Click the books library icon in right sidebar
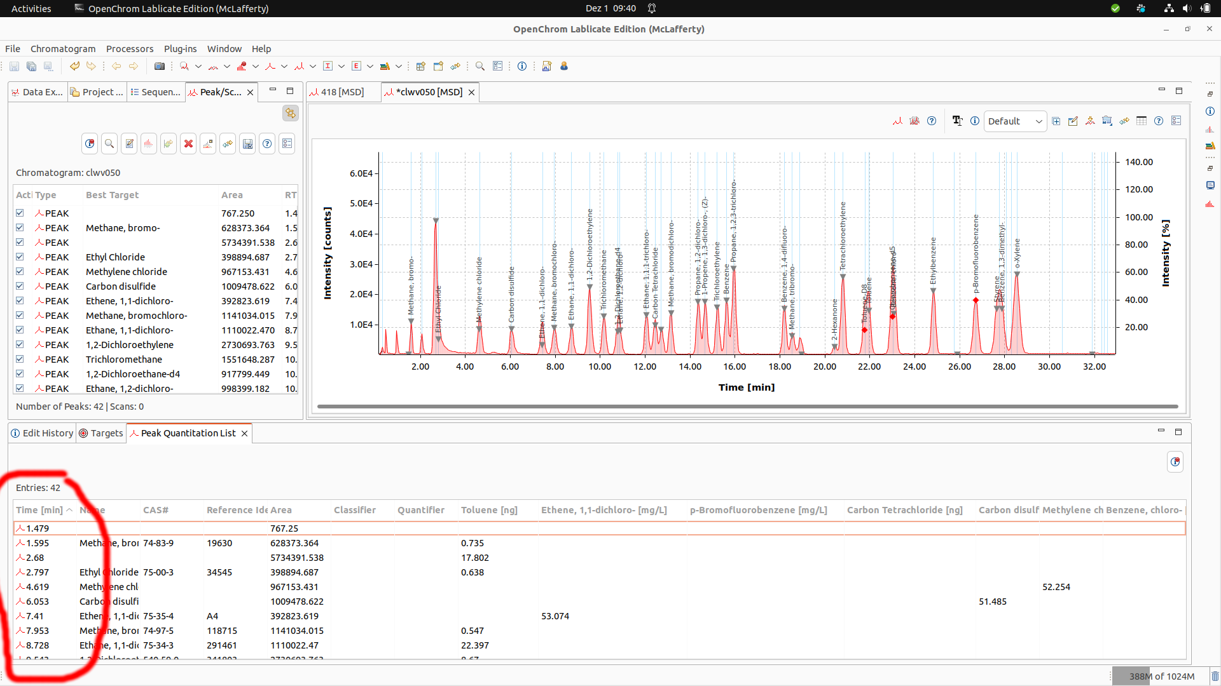 [1210, 145]
